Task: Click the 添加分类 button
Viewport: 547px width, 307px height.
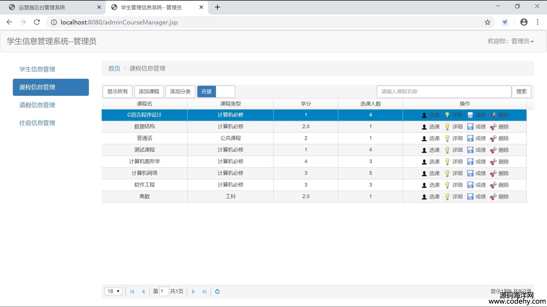Action: point(180,92)
